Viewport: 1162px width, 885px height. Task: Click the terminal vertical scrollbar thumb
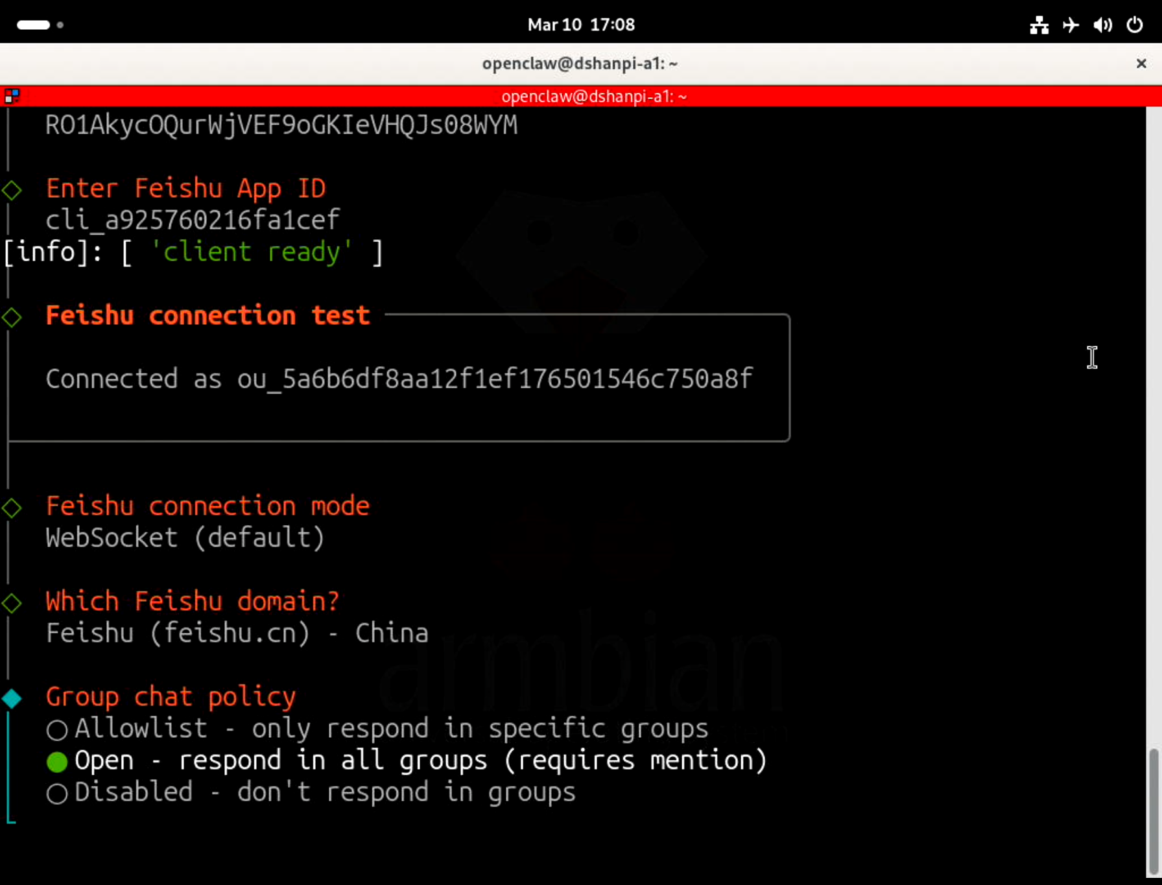coord(1153,810)
